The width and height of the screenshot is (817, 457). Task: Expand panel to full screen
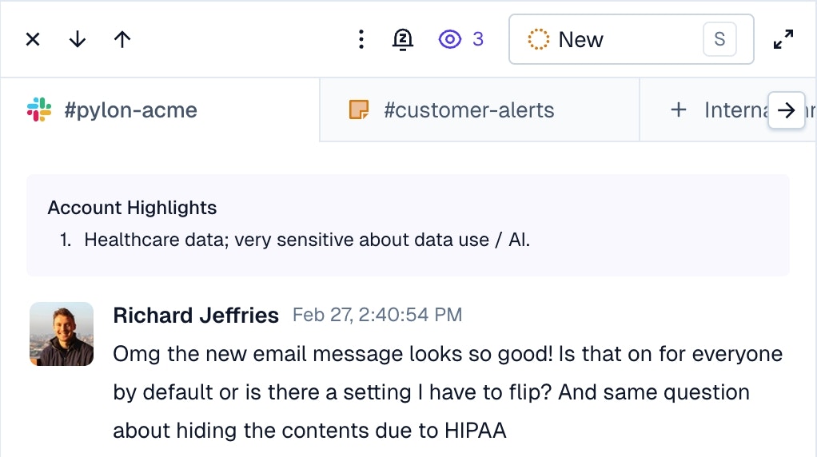783,39
